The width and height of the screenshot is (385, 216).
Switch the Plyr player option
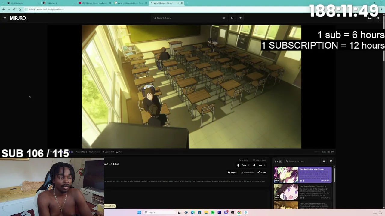[x=119, y=152]
